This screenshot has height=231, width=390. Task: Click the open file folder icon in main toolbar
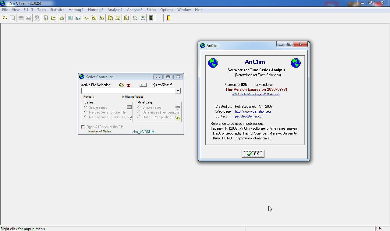(x=5, y=18)
